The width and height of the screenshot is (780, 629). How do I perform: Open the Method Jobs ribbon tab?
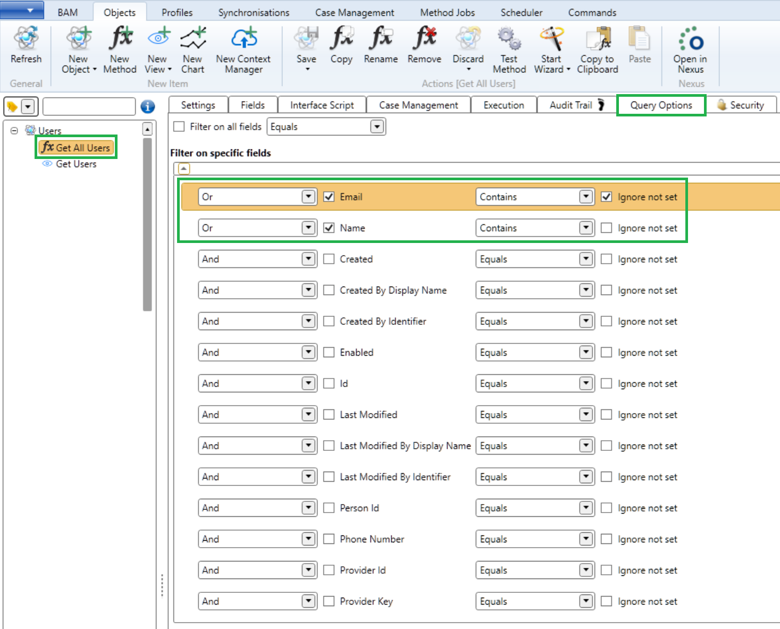(x=447, y=12)
